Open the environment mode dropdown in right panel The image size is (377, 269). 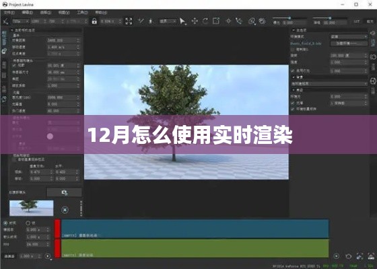349,36
